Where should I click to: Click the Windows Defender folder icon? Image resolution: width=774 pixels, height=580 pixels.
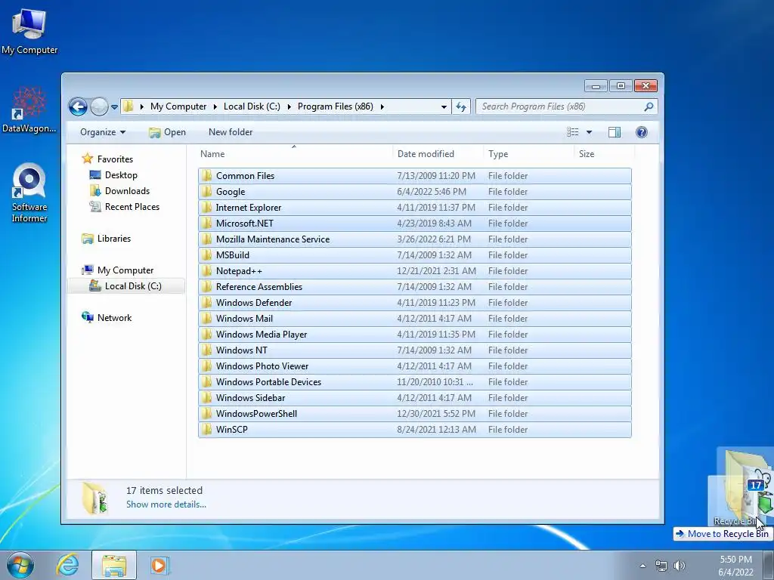(x=206, y=302)
